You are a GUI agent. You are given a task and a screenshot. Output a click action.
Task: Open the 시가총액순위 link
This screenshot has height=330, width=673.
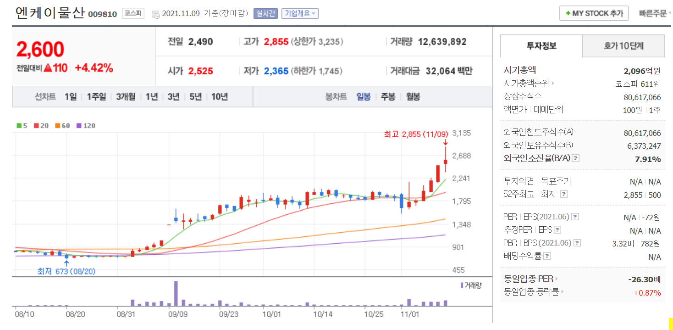529,84
